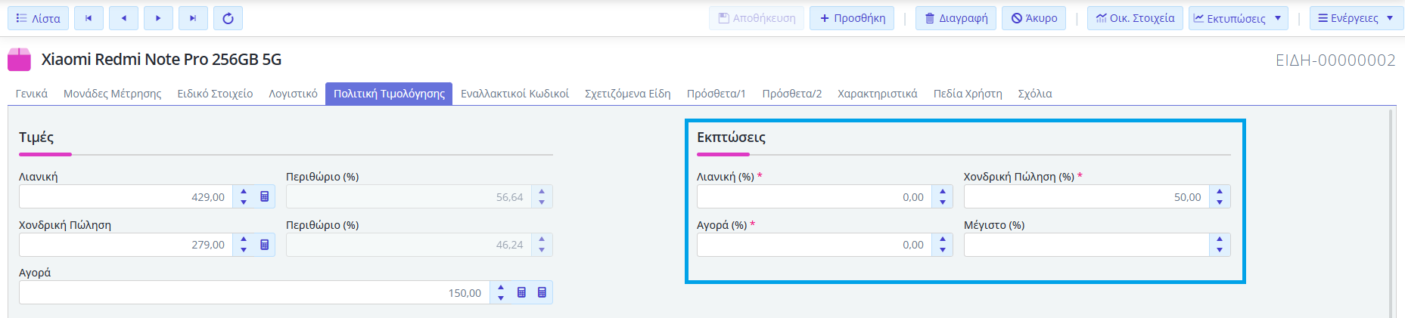Switch to the Πρόσθετα/2 tab
1405x318 pixels.
(x=792, y=94)
